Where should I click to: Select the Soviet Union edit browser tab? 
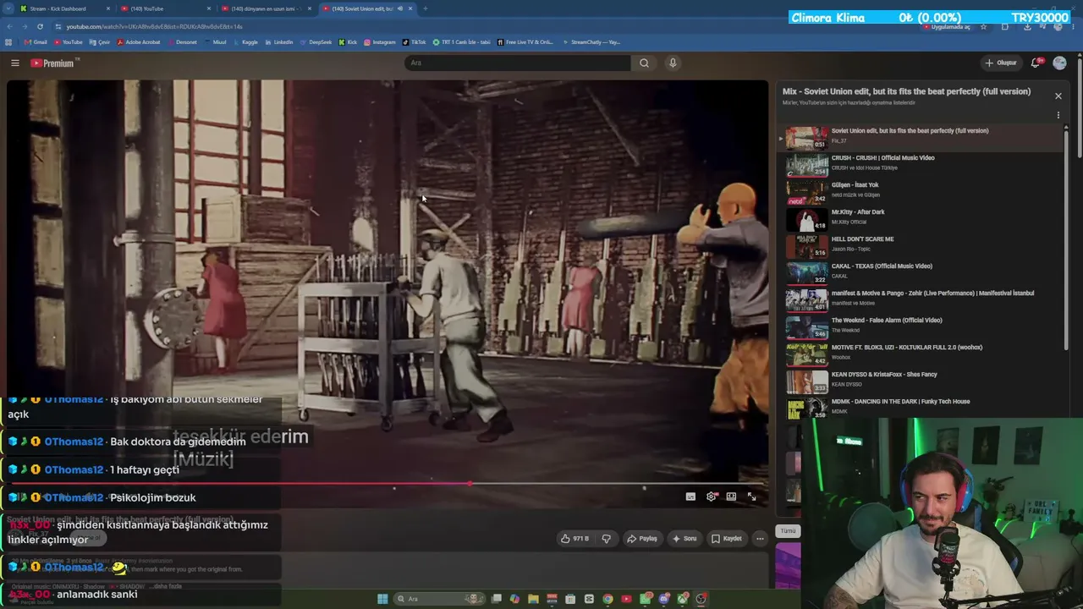point(367,8)
